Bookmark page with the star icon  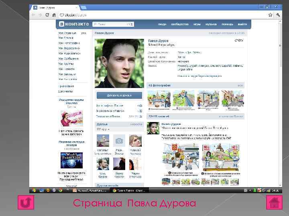[270, 15]
